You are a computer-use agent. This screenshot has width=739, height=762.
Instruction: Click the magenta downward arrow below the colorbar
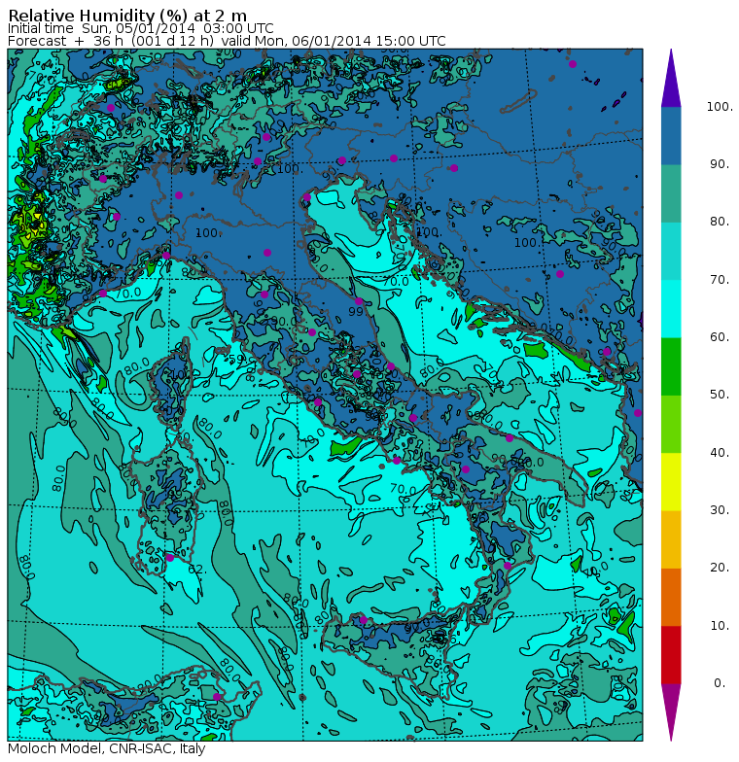(671, 712)
